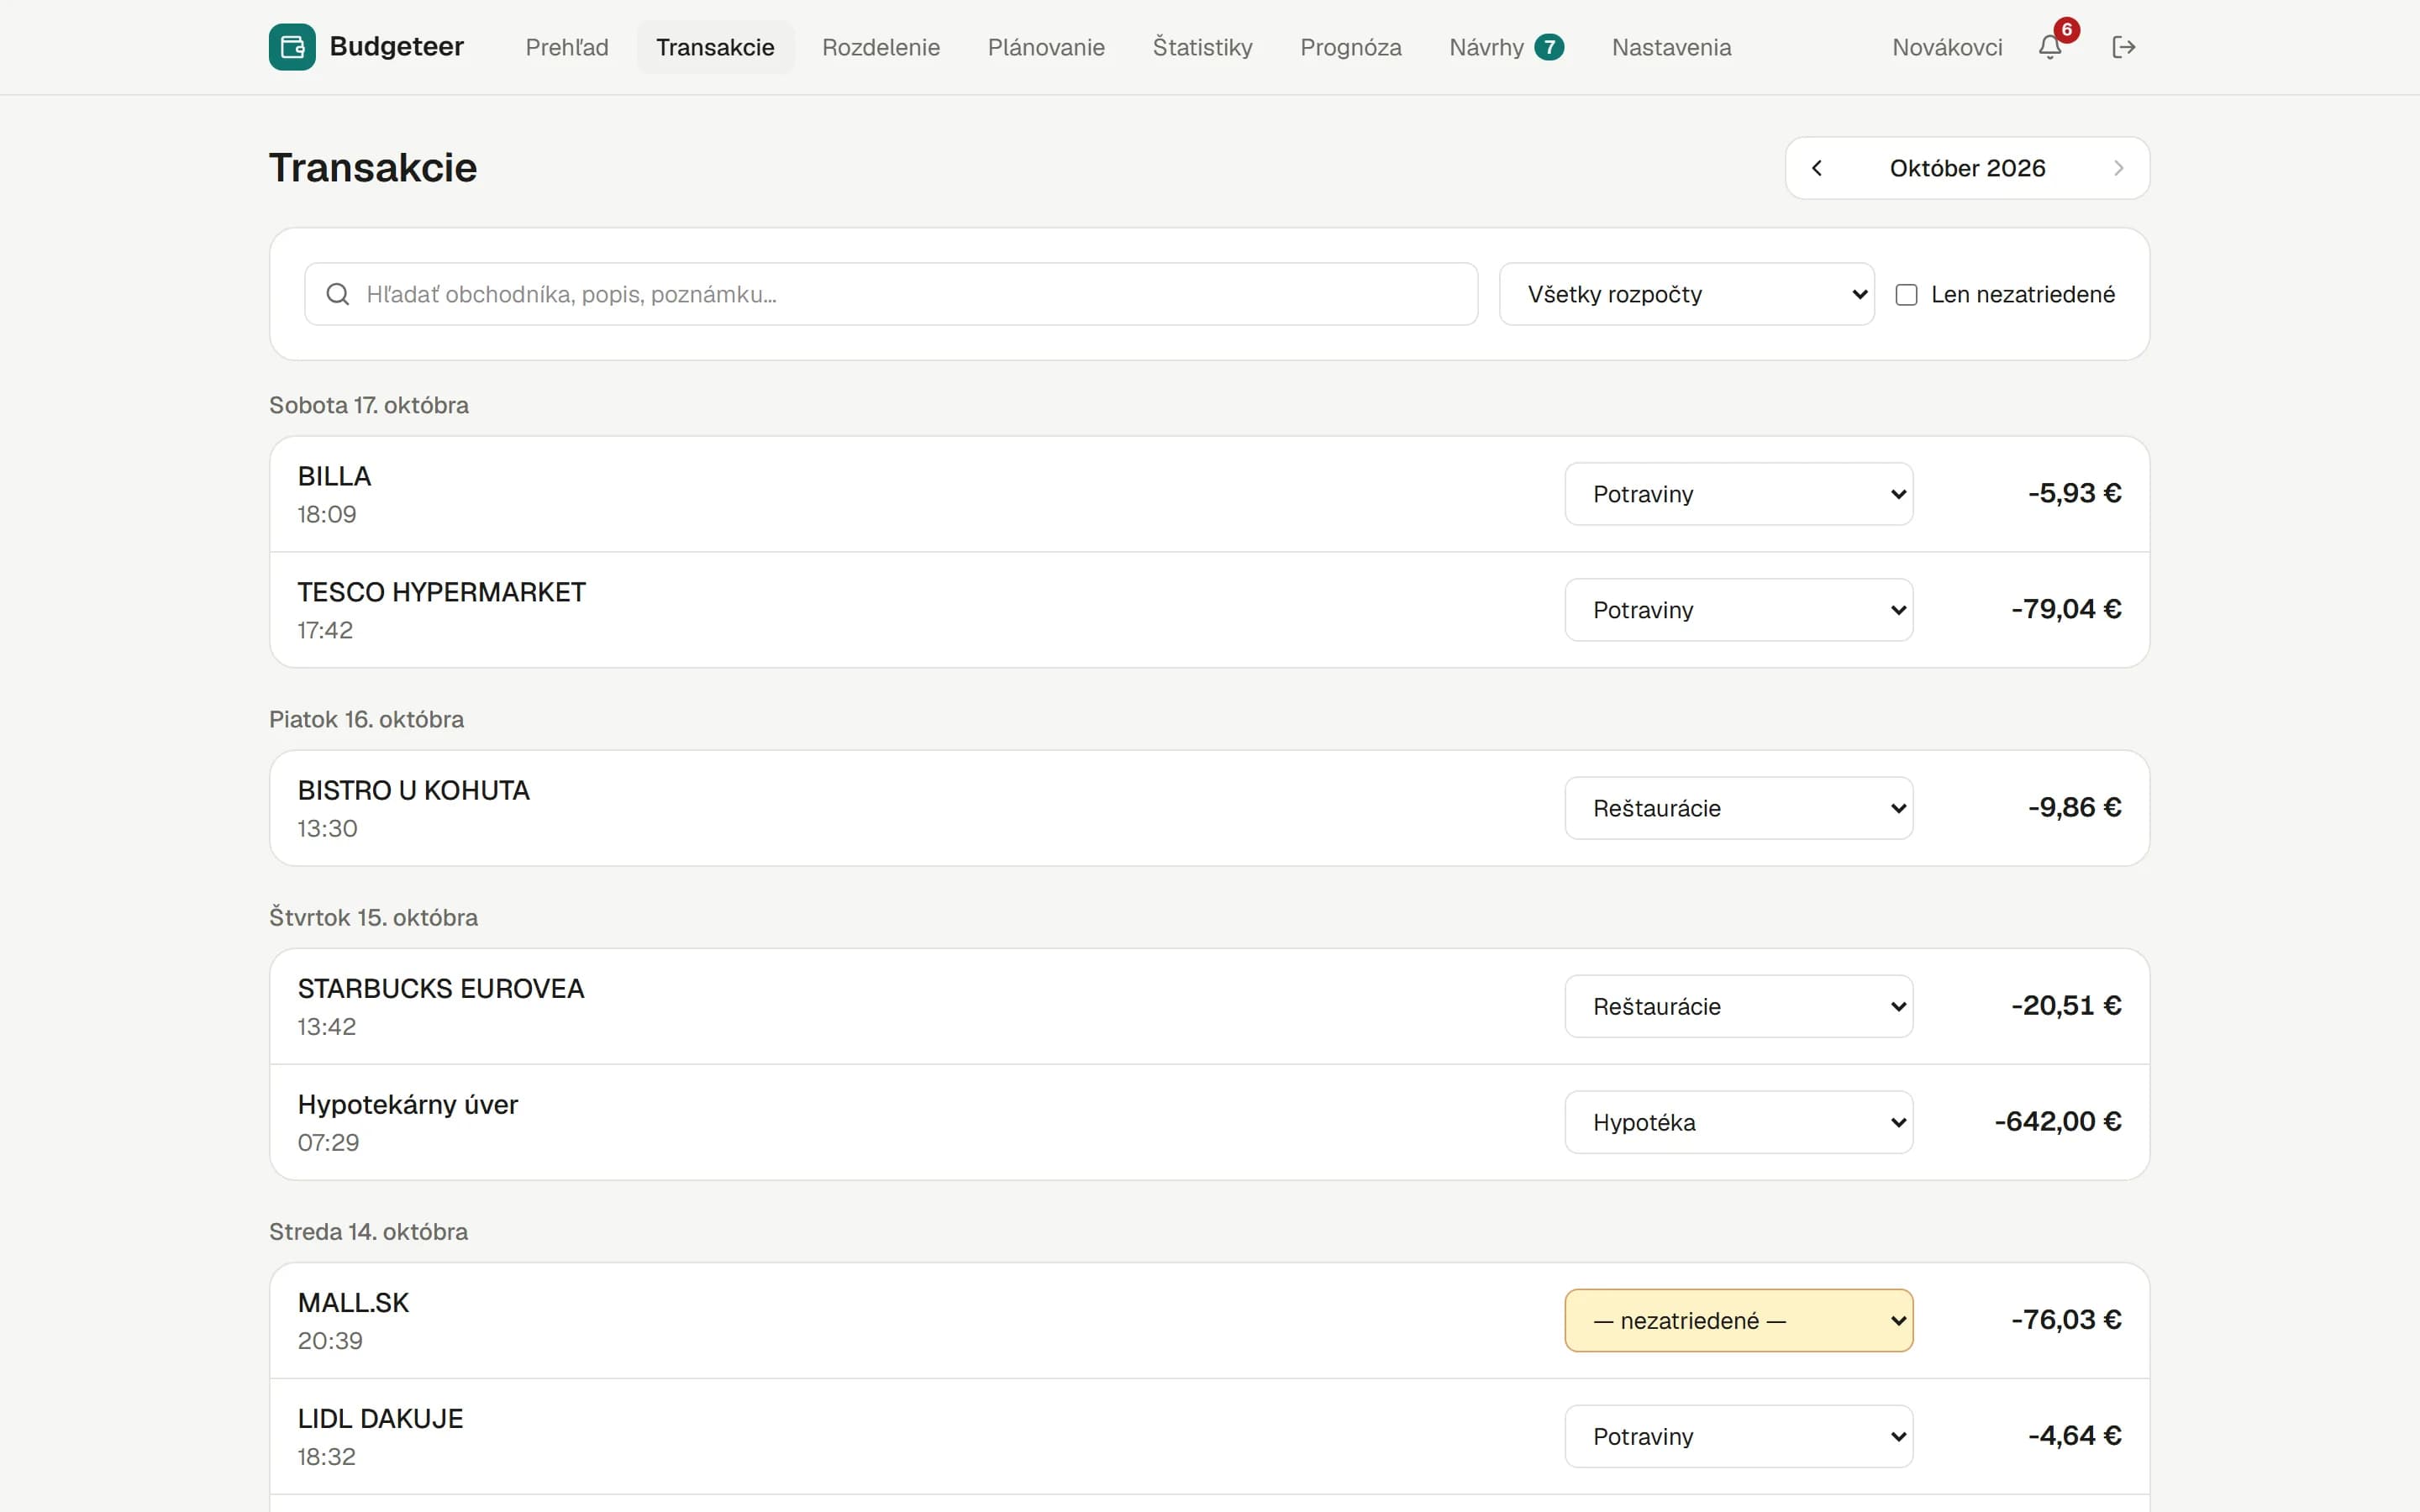Click the STARBUCKS EUROVEA transaction name
2420x1512 pixels.
(x=440, y=988)
